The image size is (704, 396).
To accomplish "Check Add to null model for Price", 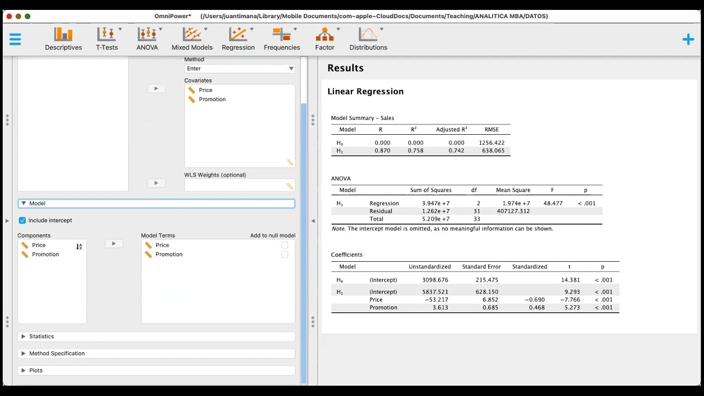I will (284, 245).
